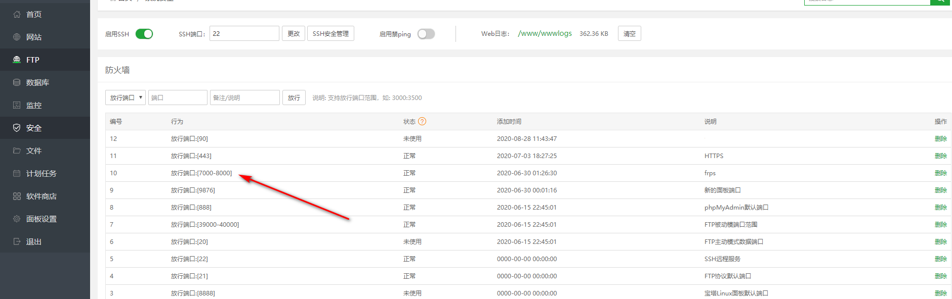Click the search box at top right
This screenshot has width=952, height=299.
point(867,2)
